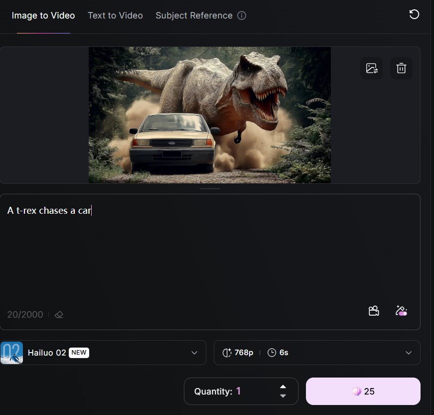Viewport: 434px width, 415px height.
Task: Open the Text to Video tab
Action: 115,15
